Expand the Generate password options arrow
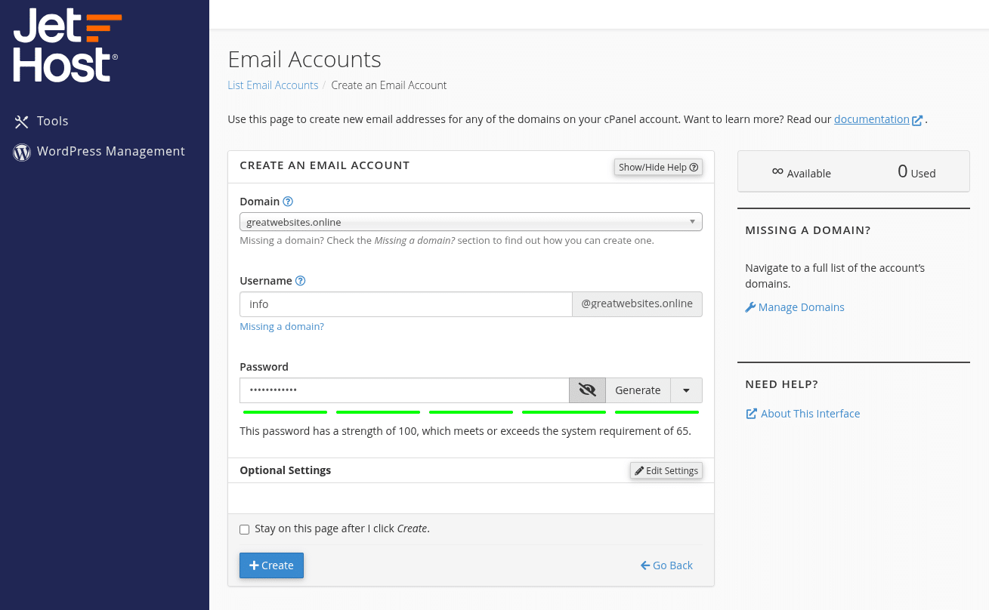Viewport: 989px width, 610px height. coord(686,390)
